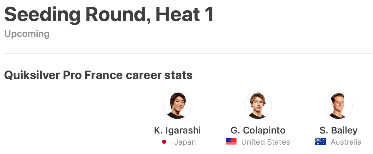Click the United States country label
This screenshot has width=373, height=154.
266,142
